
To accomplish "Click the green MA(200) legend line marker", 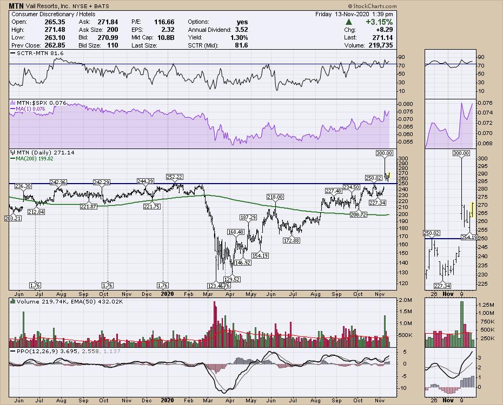I will pos(13,159).
